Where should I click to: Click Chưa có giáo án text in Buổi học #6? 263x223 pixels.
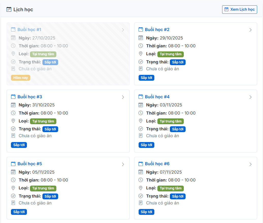pyautogui.click(x=162, y=203)
